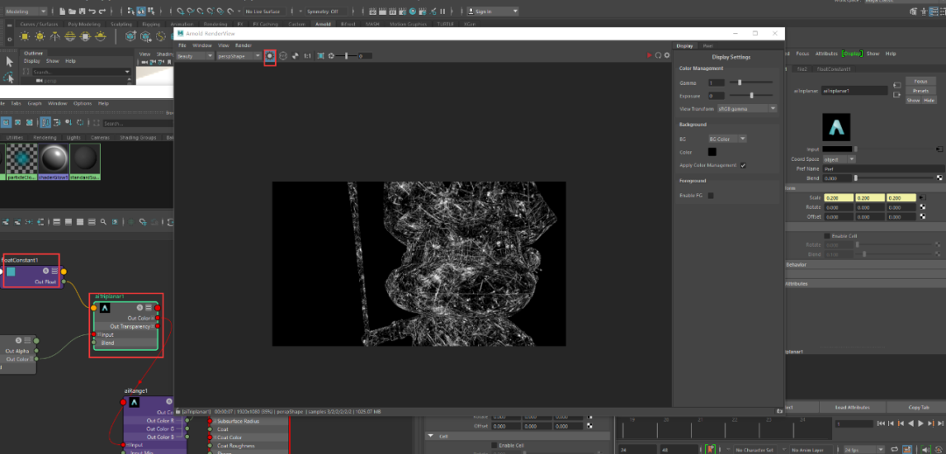Open the Modeling menu set dropdown

26,11
